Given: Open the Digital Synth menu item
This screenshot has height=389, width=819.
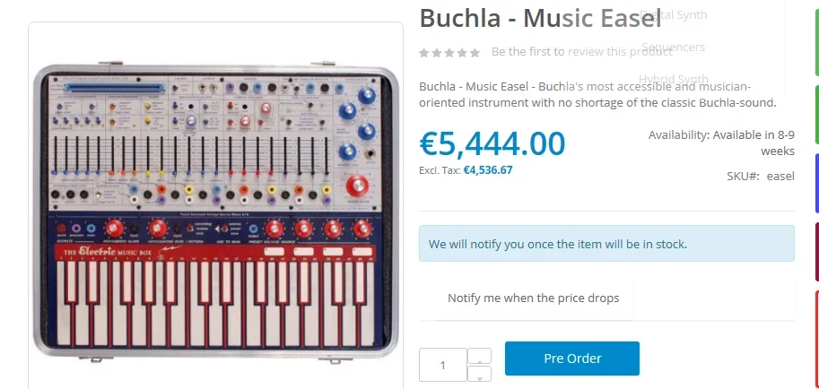Looking at the screenshot, I should tap(673, 14).
